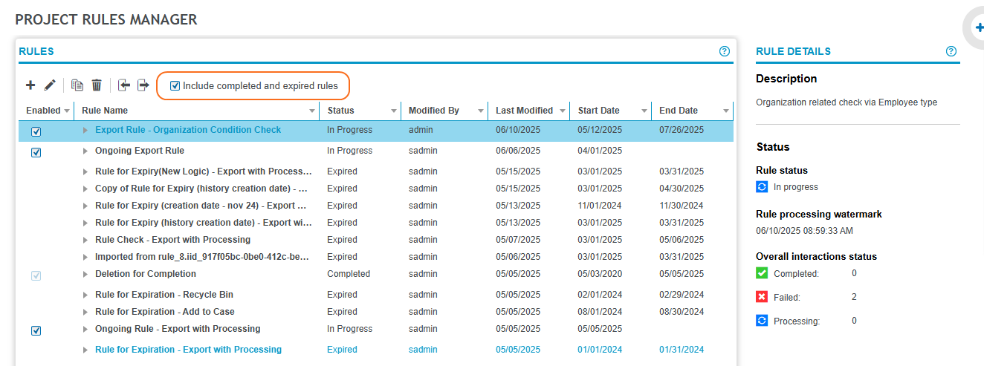Toggle Enabled for Ongoing Rule - Export with Processing
984x366 pixels.
click(36, 330)
